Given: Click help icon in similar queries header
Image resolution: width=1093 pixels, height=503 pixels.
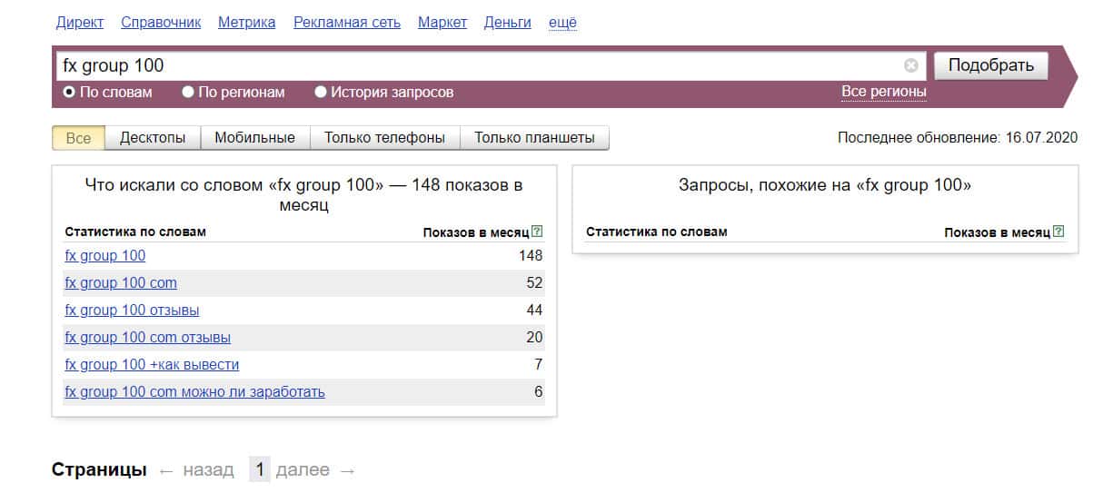Looking at the screenshot, I should 1058,232.
